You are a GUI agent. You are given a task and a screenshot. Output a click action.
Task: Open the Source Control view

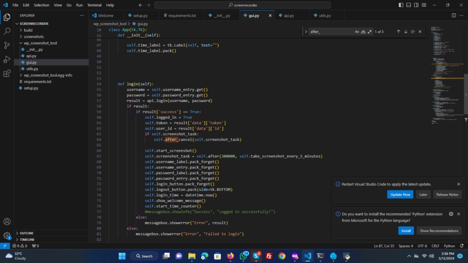7,45
